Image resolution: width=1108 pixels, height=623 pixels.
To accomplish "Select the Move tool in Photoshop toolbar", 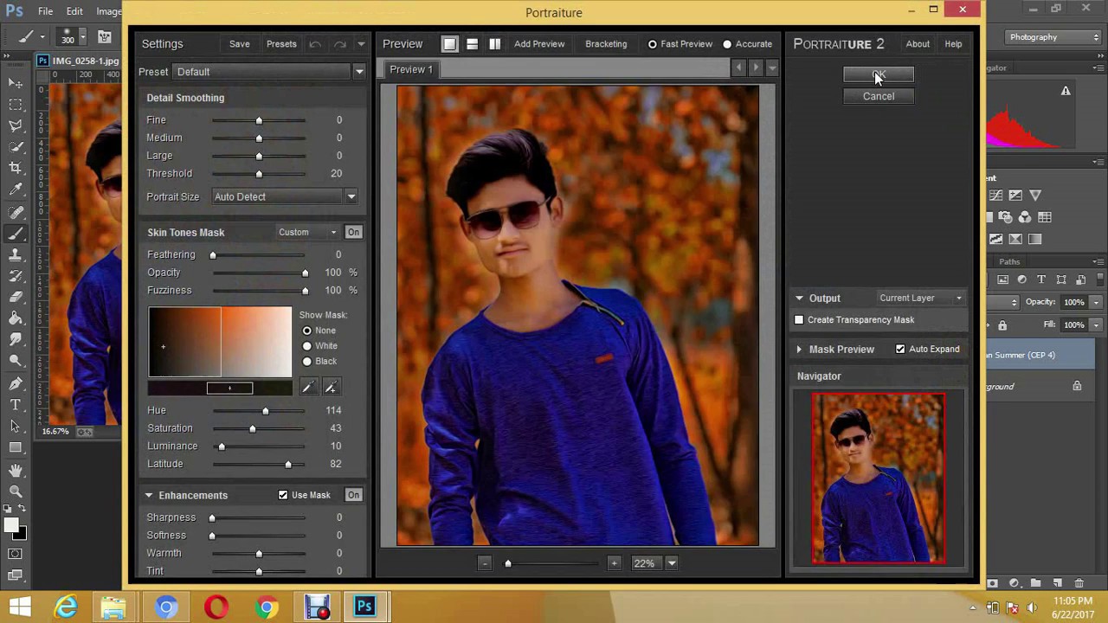I will tap(16, 83).
